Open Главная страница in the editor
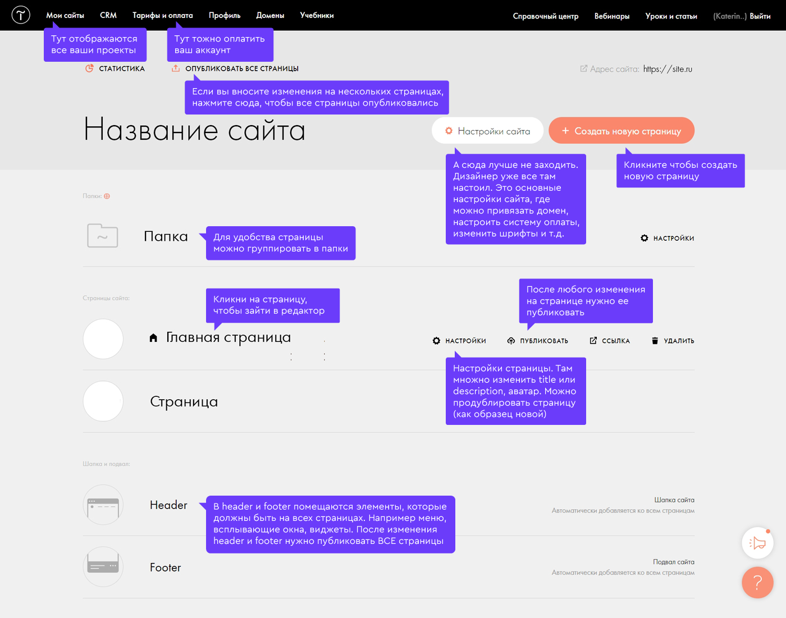 click(x=229, y=337)
